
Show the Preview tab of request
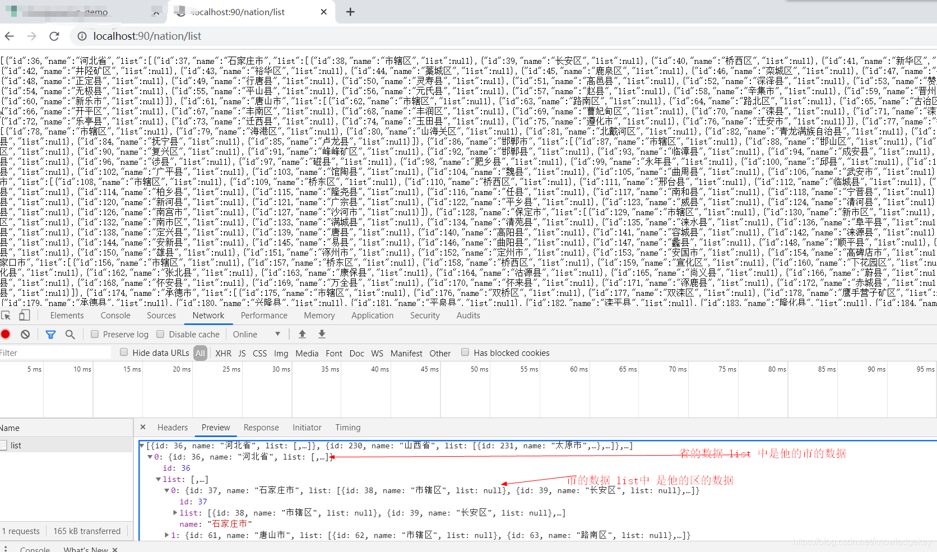pyautogui.click(x=216, y=427)
